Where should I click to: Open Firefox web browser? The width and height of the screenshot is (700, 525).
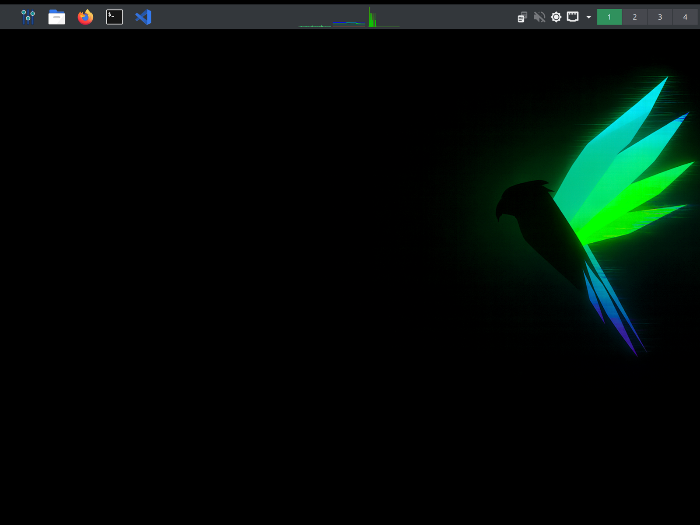pos(85,17)
